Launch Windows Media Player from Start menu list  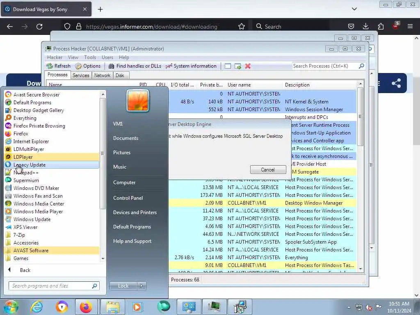click(52, 211)
